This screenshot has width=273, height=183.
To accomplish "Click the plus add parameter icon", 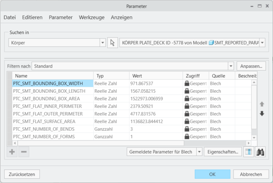I will [12, 152].
